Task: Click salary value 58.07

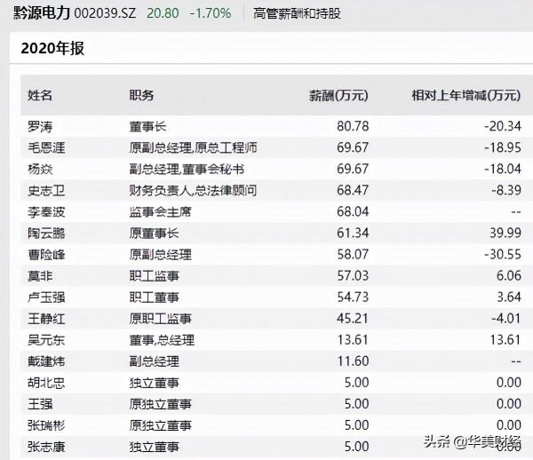Action: [x=353, y=255]
